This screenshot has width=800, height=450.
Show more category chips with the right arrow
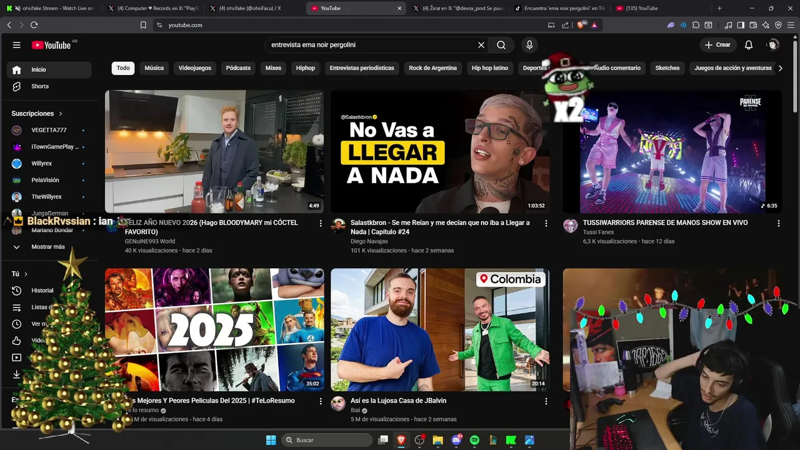[780, 68]
